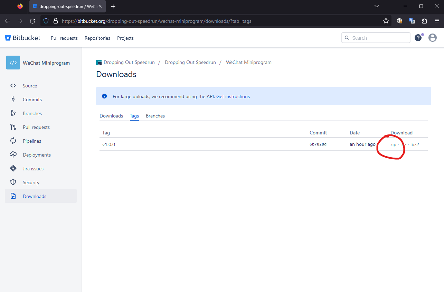Click the translate extension icon

point(412,21)
